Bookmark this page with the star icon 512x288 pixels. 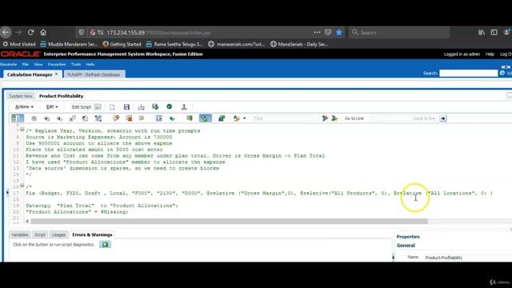339,32
